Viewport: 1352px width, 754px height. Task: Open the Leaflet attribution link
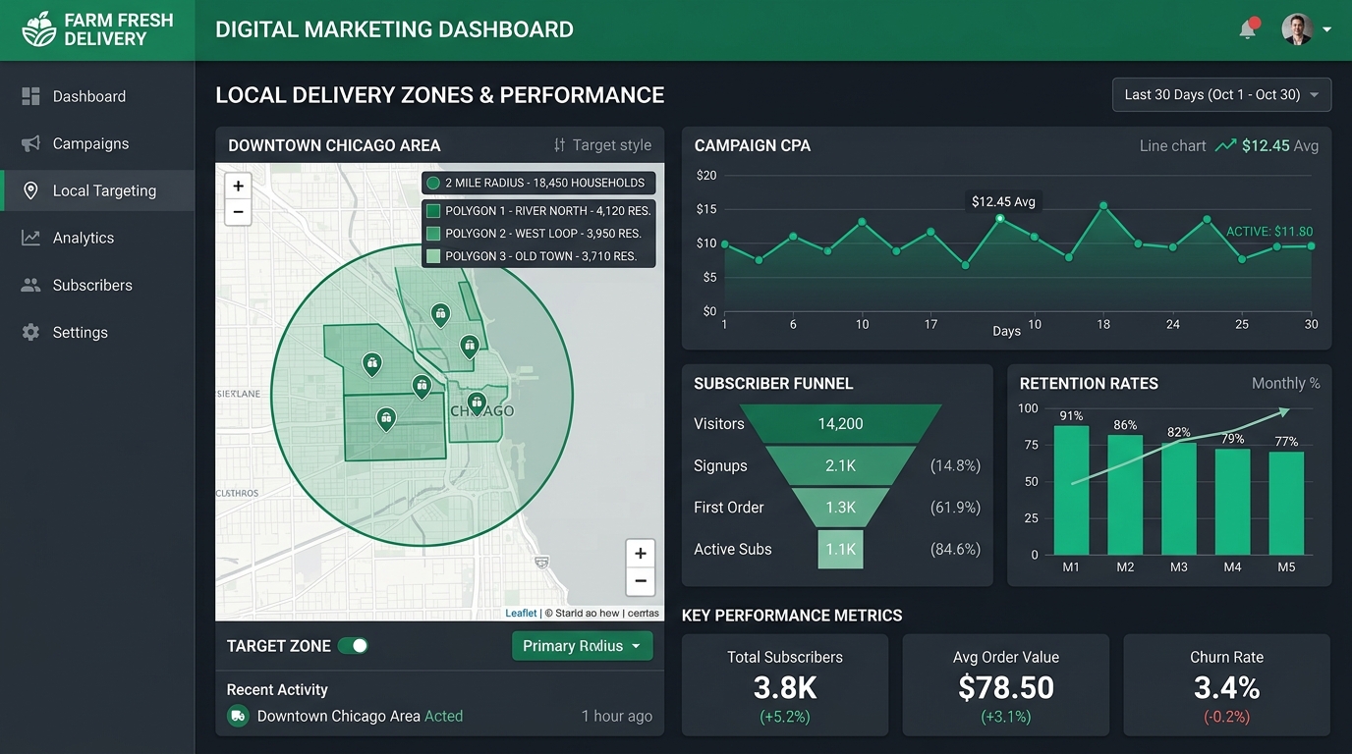521,613
